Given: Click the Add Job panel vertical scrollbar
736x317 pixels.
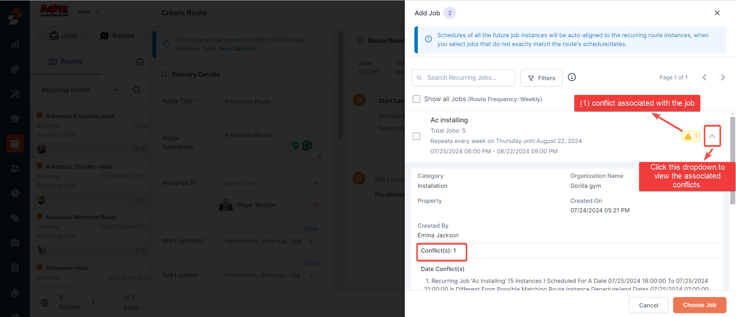Looking at the screenshot, I should [x=733, y=161].
